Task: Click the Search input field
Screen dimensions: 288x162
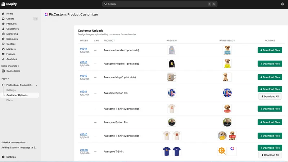Action: (159, 4)
